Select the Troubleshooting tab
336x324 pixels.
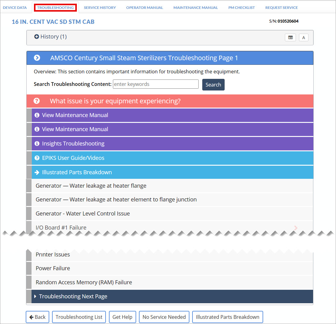click(55, 8)
